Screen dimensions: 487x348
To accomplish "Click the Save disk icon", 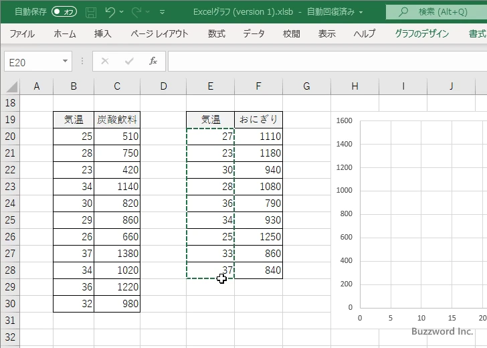I will [x=91, y=12].
